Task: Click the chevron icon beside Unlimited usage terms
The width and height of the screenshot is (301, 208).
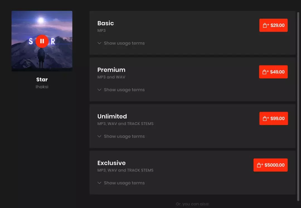Action: (x=99, y=136)
